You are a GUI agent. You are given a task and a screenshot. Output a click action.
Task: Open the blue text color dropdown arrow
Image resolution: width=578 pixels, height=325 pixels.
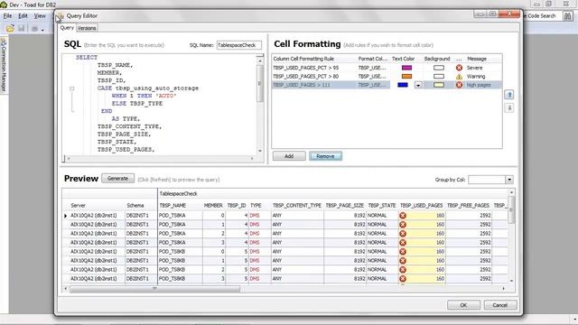pyautogui.click(x=418, y=85)
